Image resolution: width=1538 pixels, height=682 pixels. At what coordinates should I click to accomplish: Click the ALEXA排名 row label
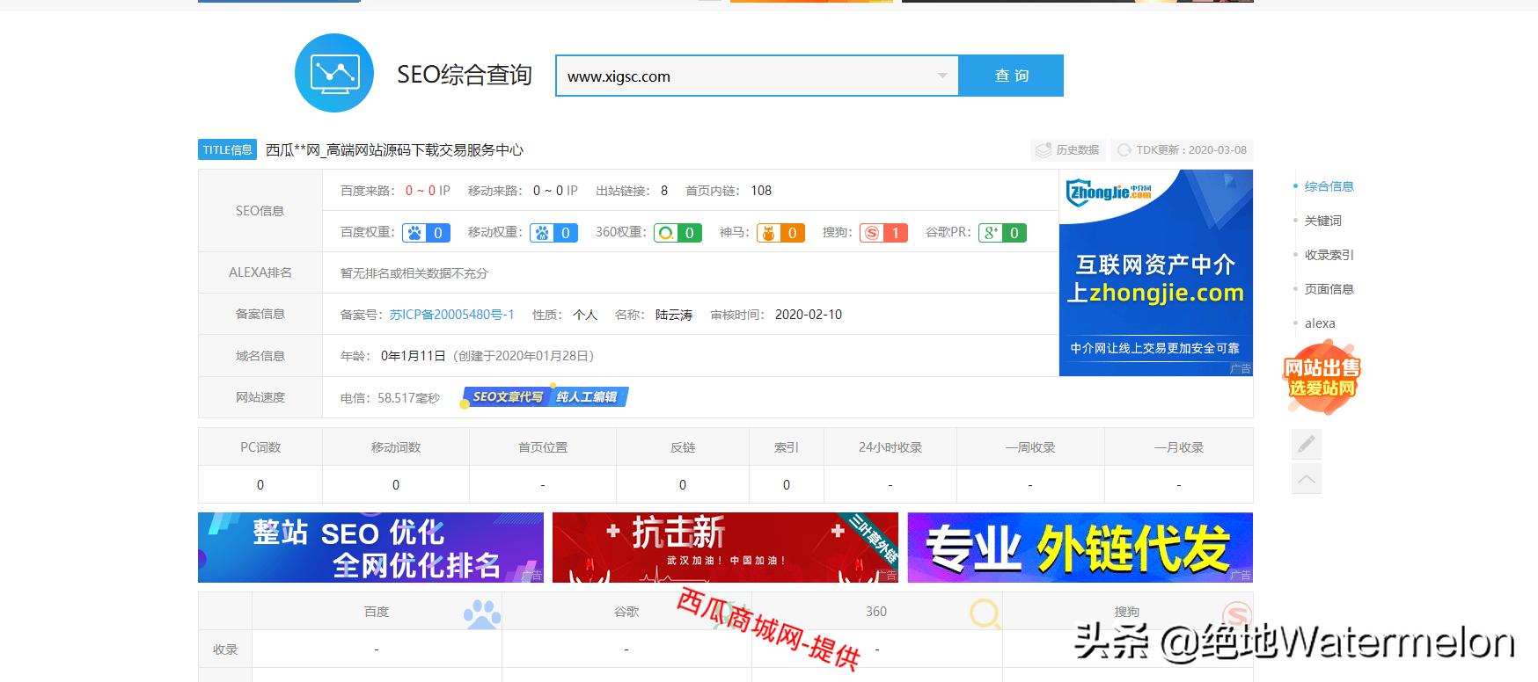(x=260, y=272)
